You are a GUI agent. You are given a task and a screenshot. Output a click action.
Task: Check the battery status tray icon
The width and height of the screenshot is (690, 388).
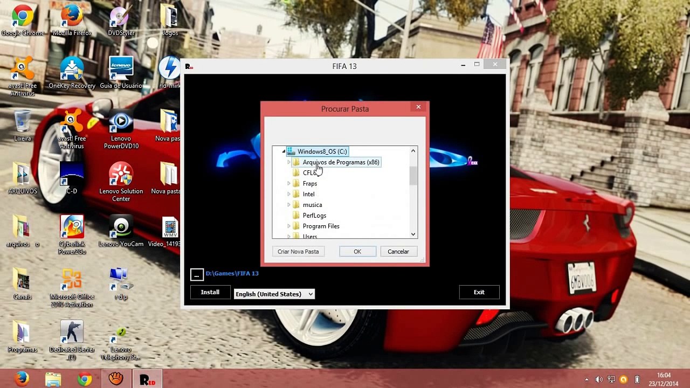pyautogui.click(x=637, y=379)
